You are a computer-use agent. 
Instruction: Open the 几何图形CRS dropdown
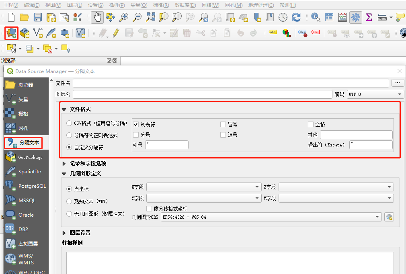271,217
